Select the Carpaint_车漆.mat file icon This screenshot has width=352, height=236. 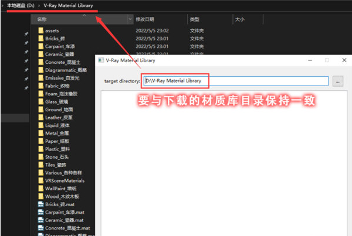[x=41, y=212]
